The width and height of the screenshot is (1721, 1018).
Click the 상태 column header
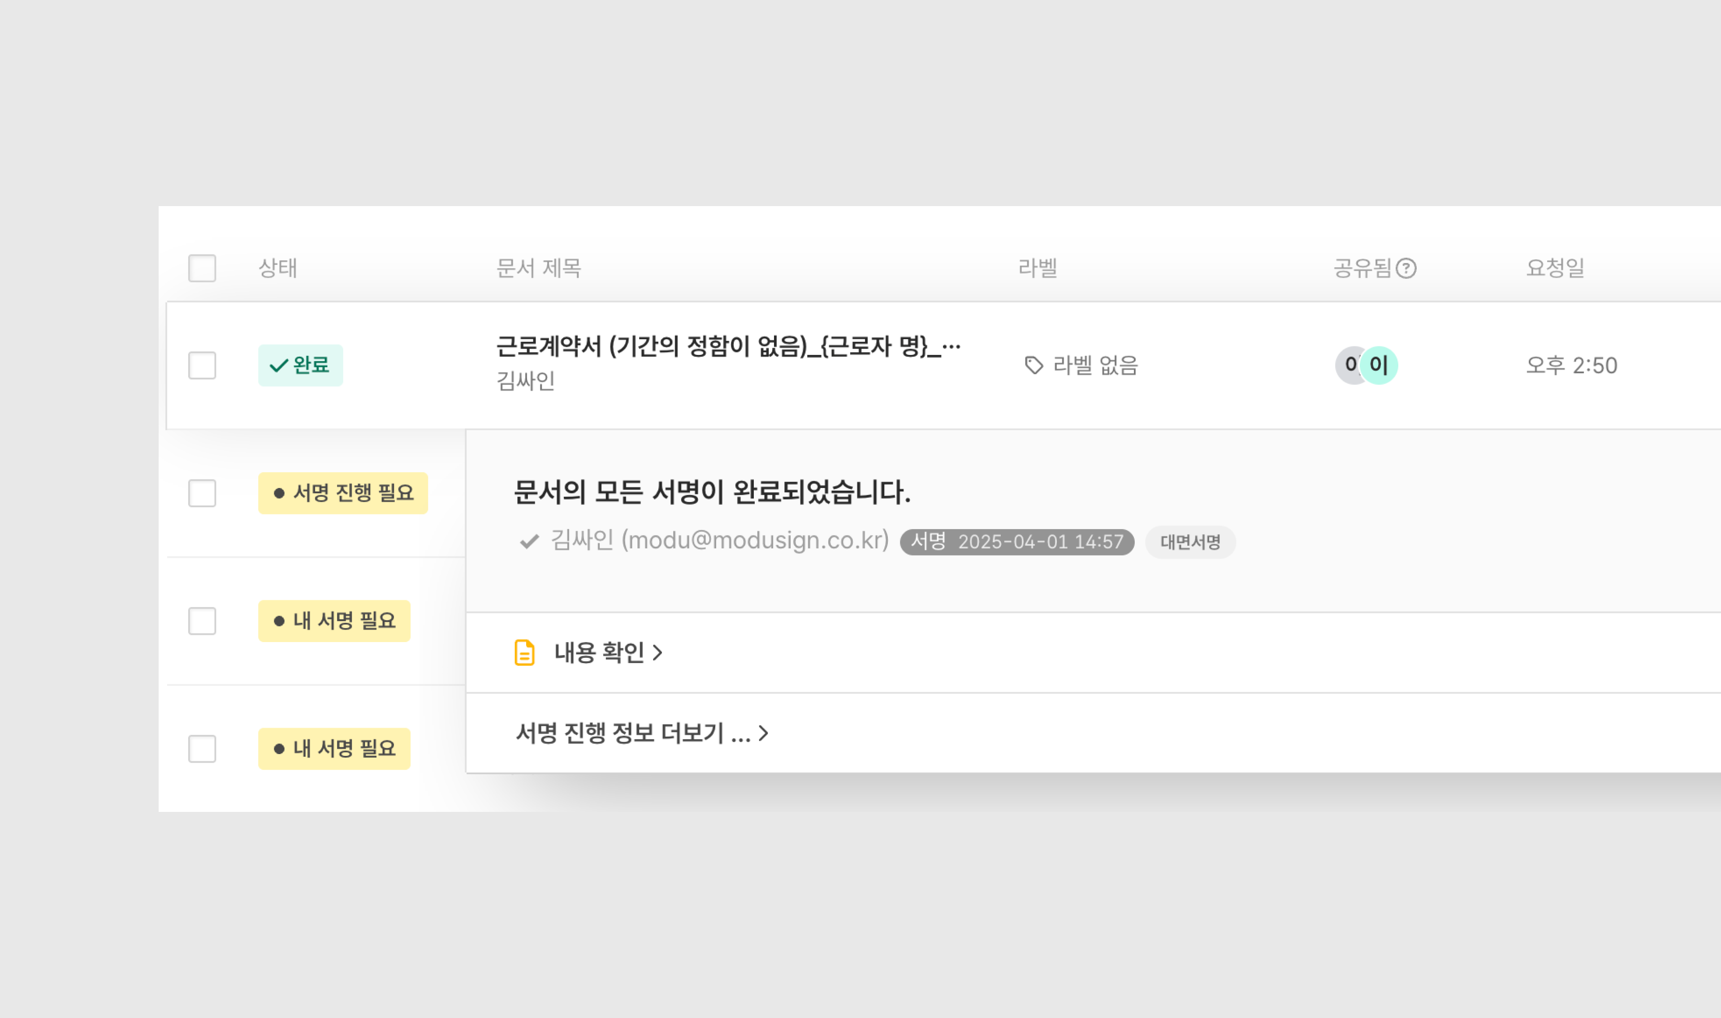pos(278,268)
